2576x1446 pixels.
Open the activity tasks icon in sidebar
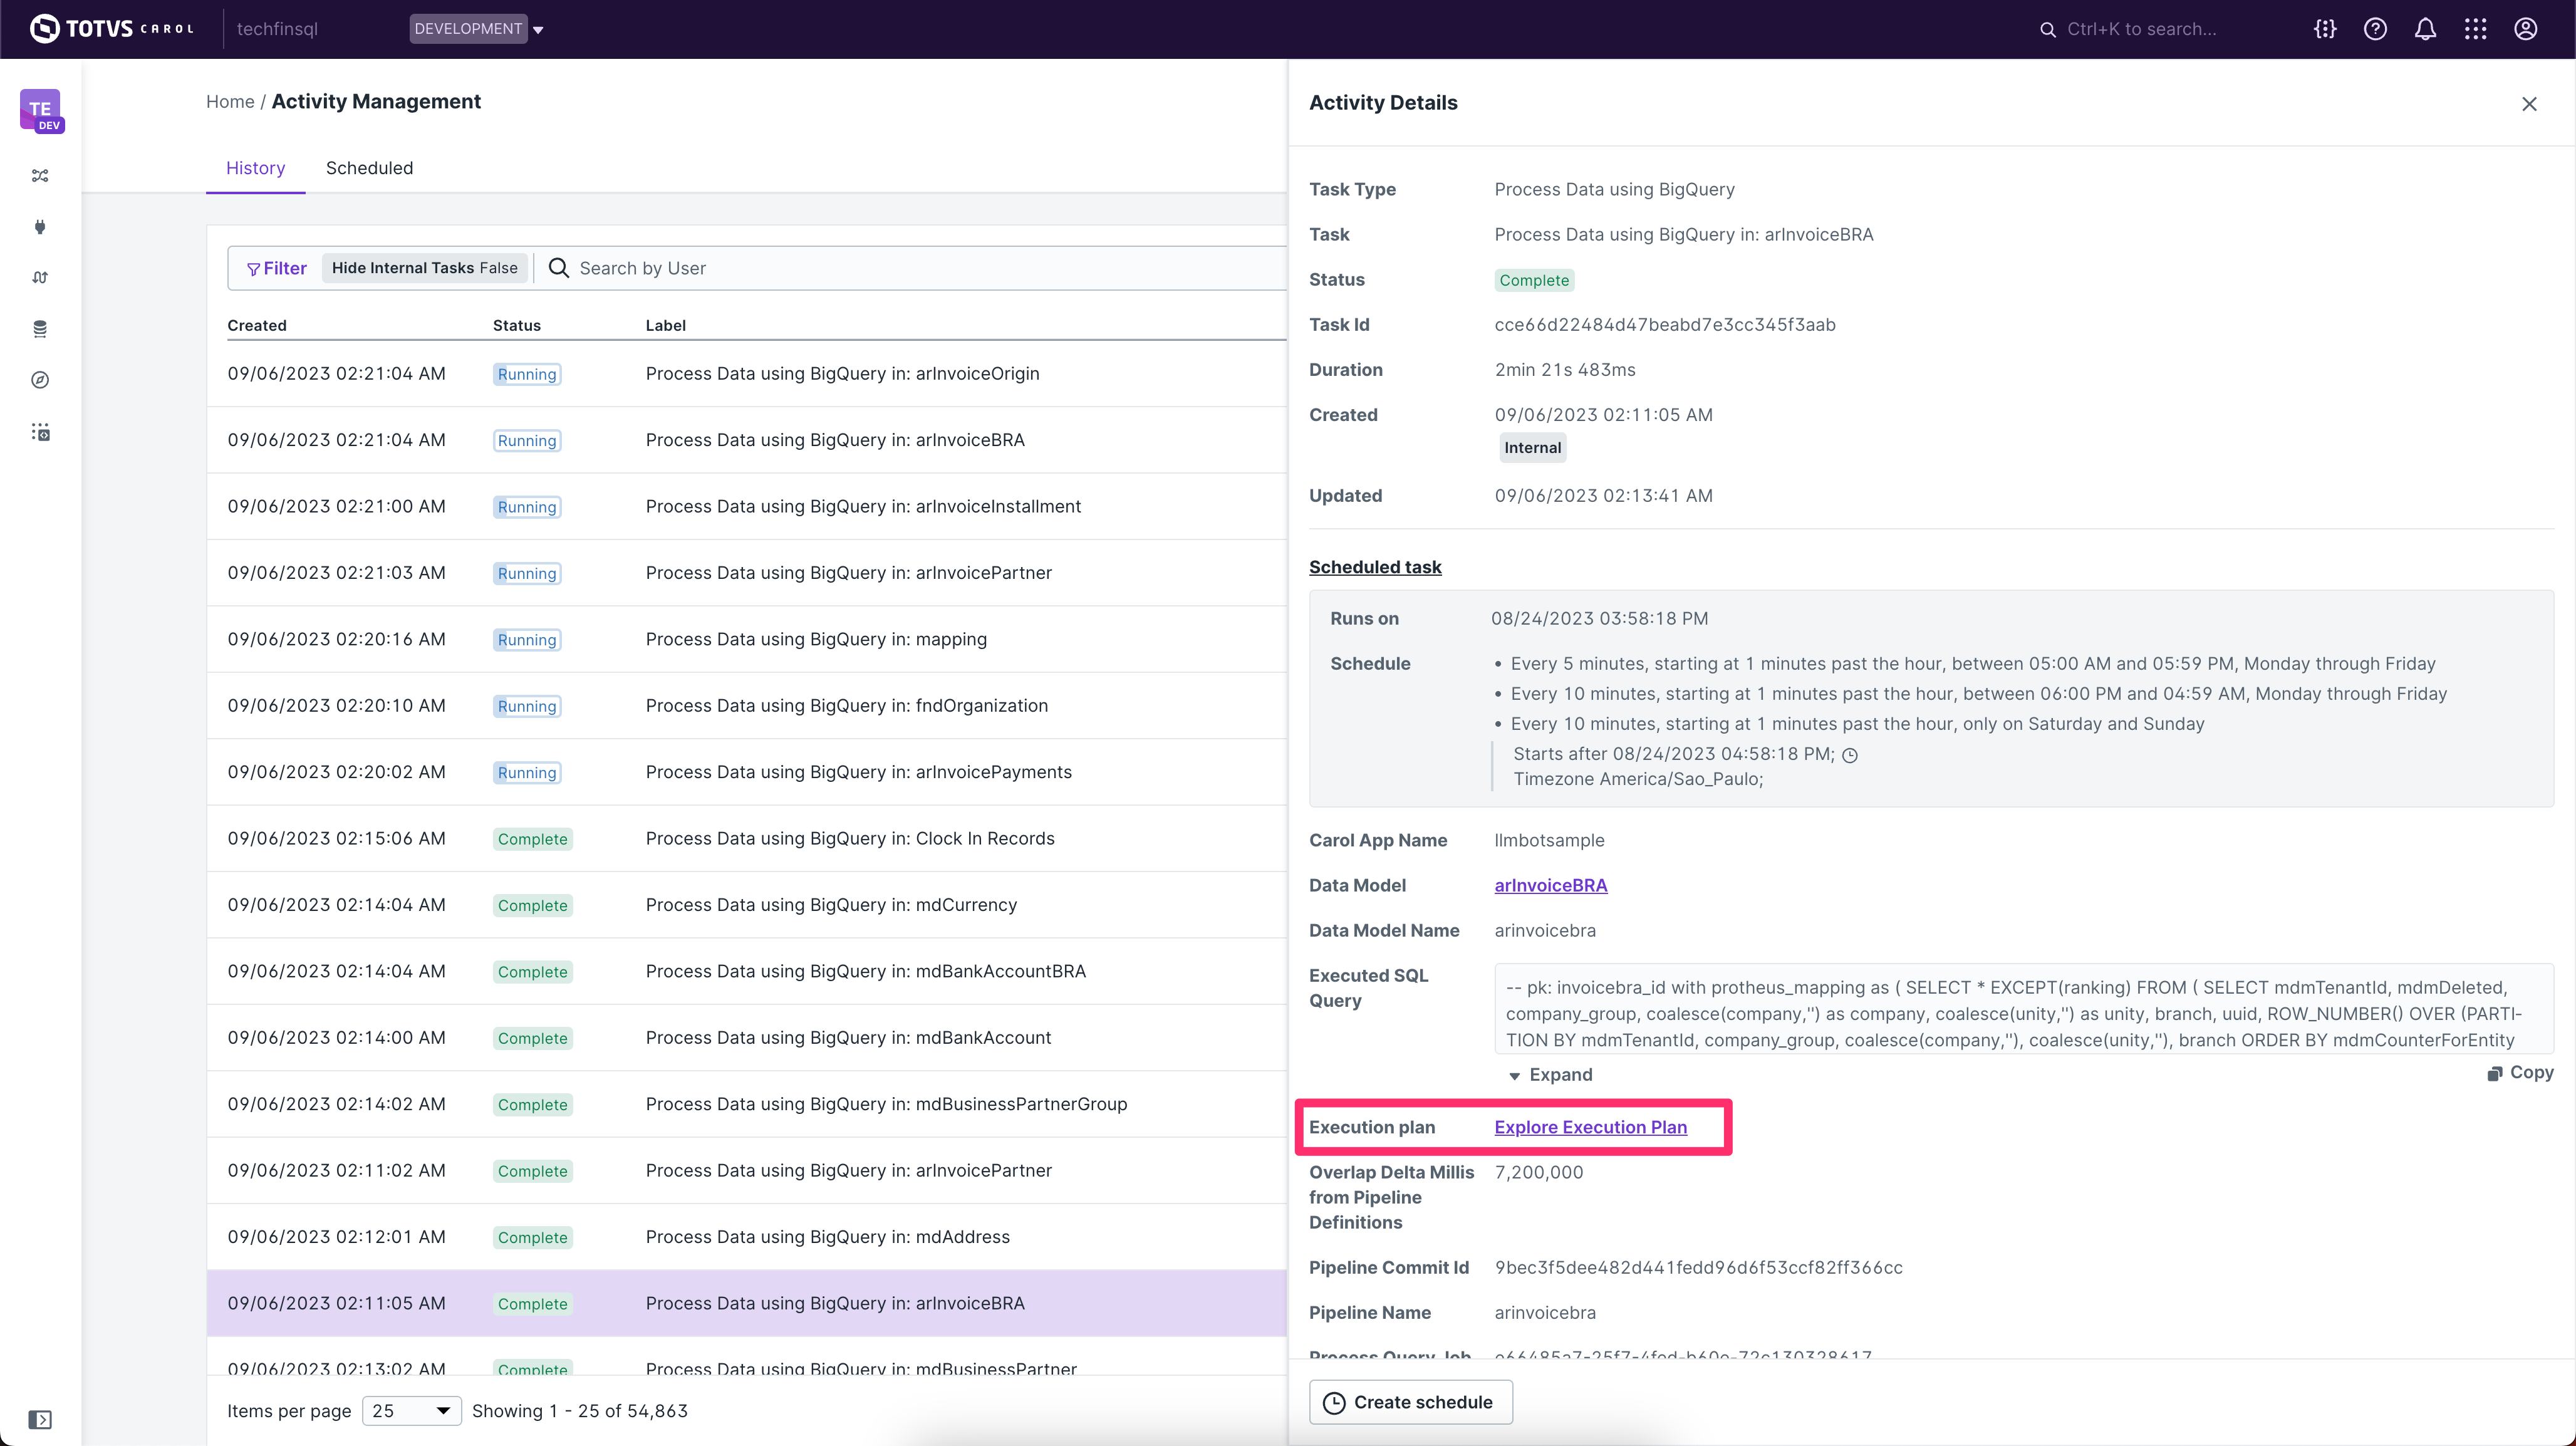pyautogui.click(x=40, y=432)
